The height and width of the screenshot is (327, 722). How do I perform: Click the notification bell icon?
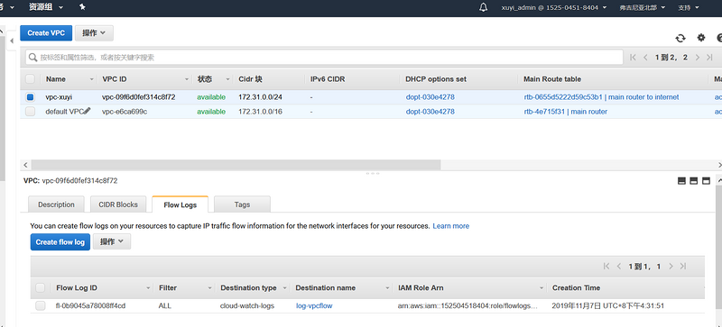pos(483,7)
